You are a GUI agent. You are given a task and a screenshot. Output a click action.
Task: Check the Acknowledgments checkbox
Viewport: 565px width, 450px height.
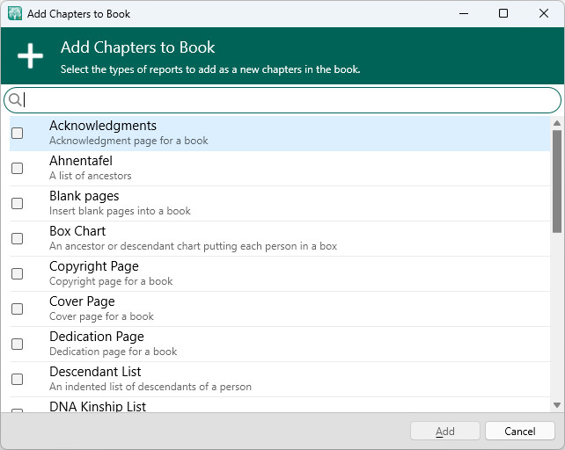coord(17,134)
